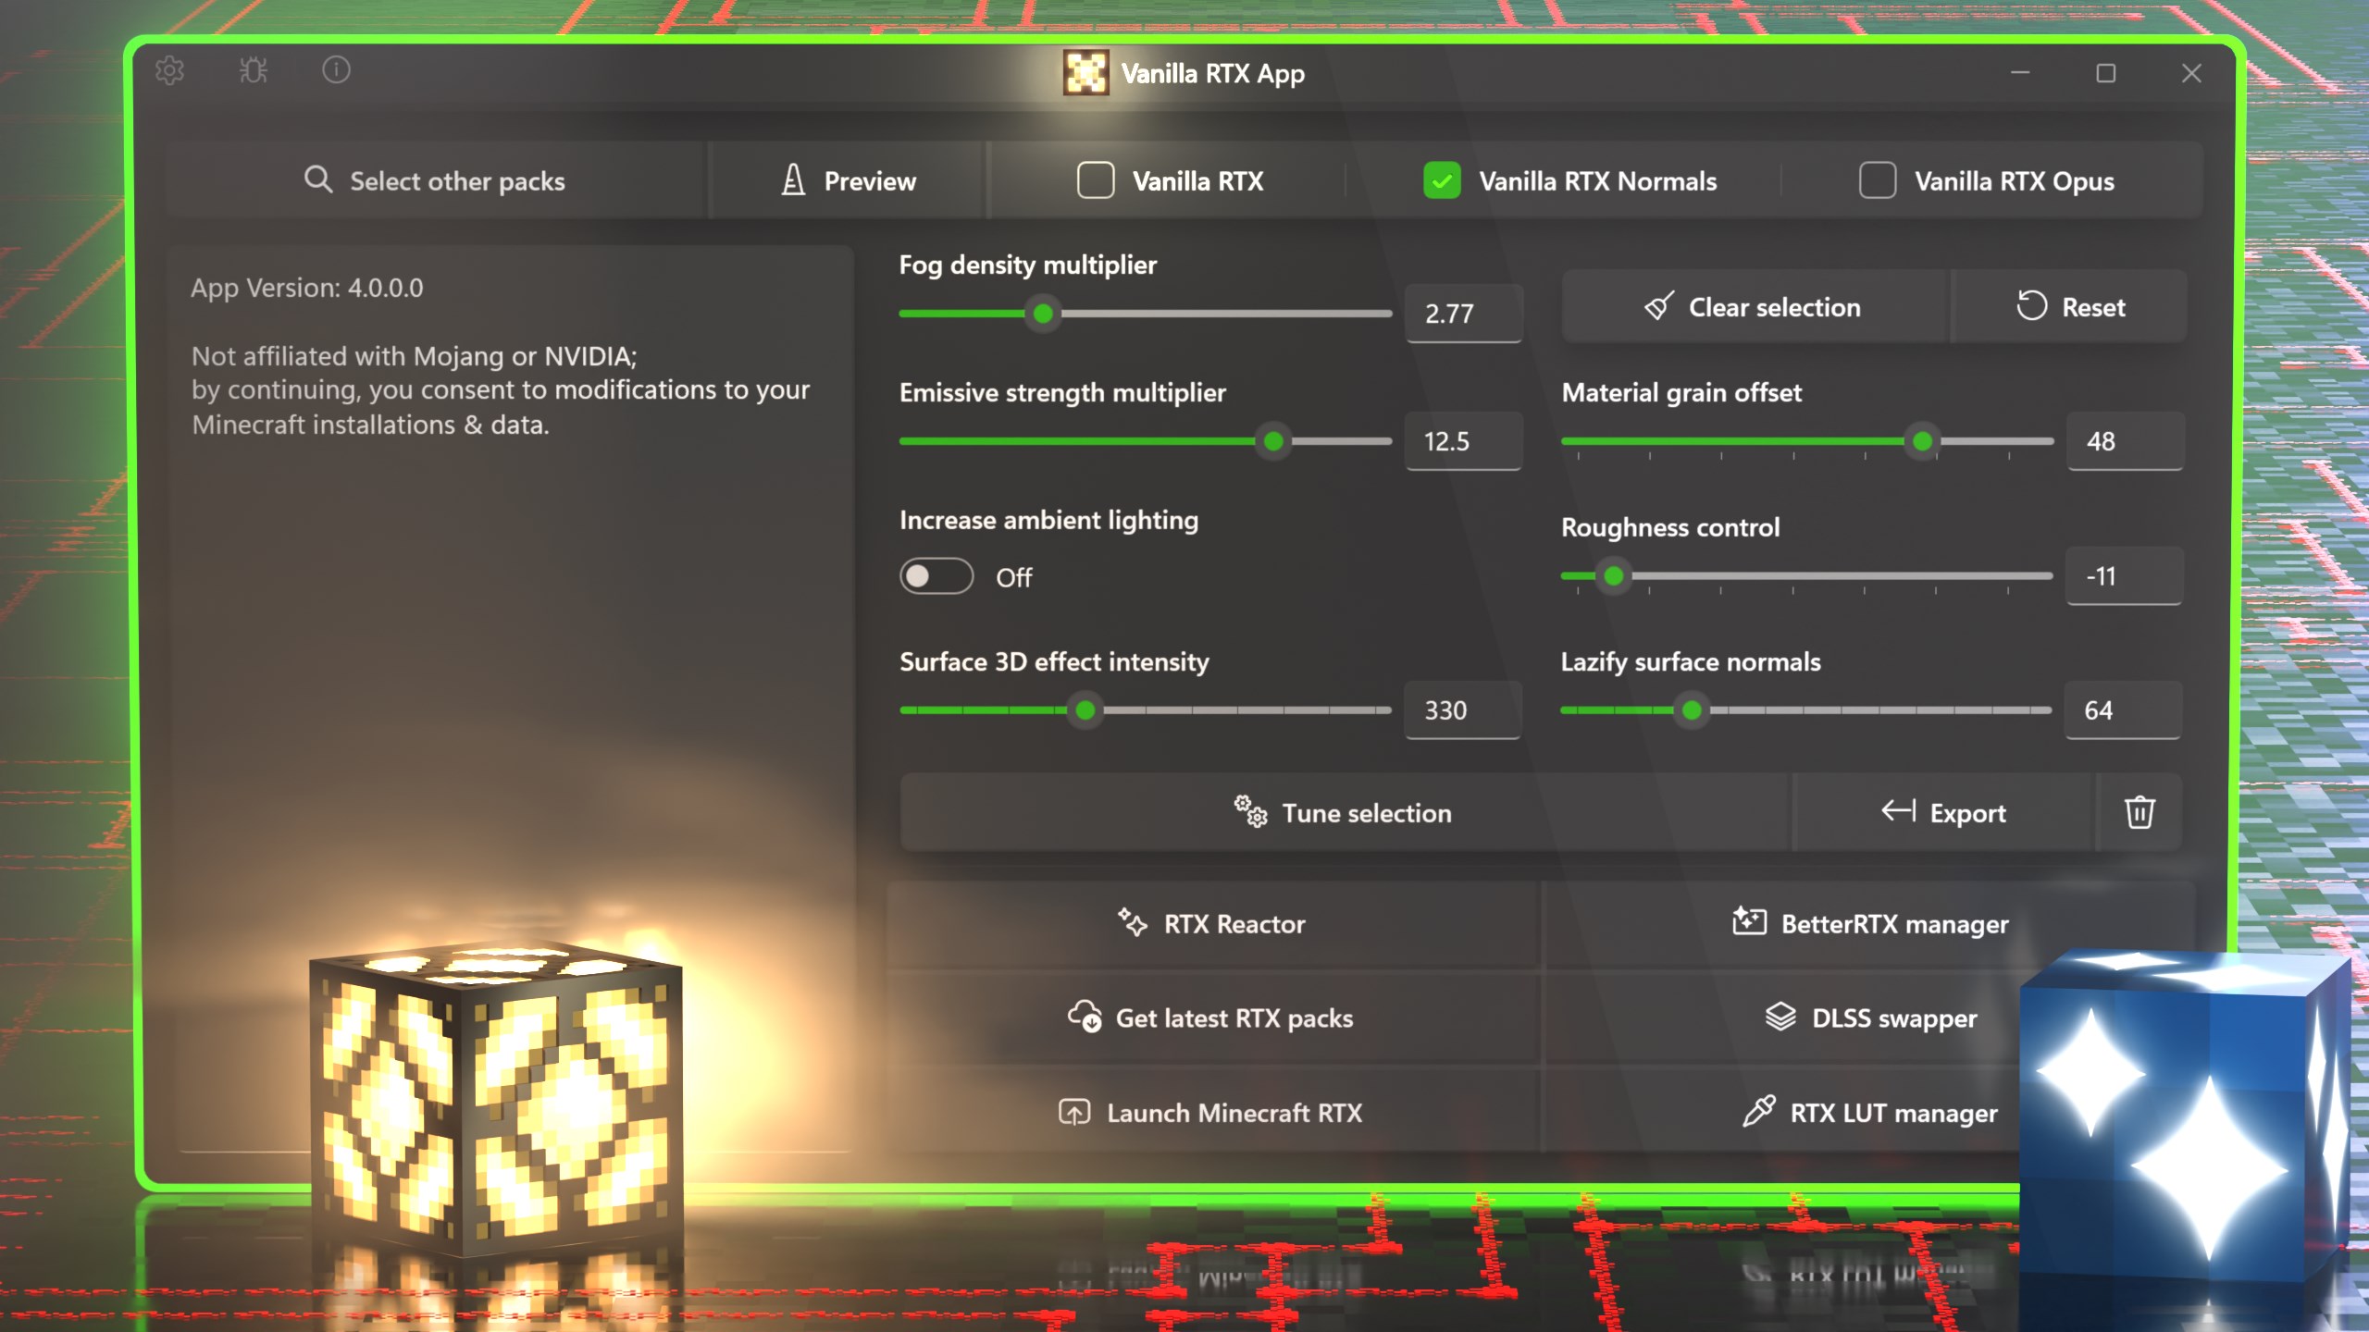Image resolution: width=2369 pixels, height=1332 pixels.
Task: Click the bug report icon
Action: click(x=253, y=70)
